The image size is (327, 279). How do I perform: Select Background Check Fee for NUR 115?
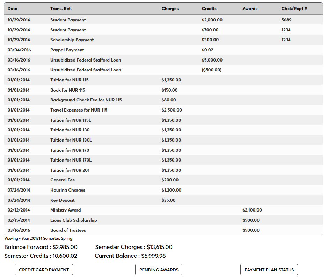(86, 100)
